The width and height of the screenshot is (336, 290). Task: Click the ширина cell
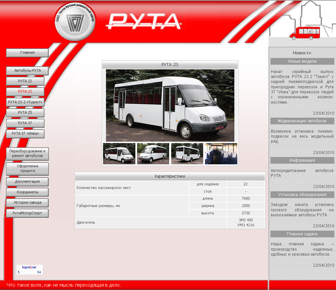tap(208, 206)
